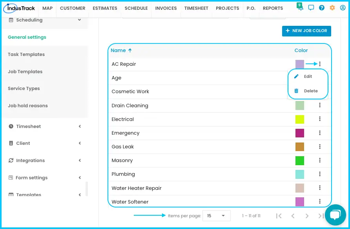Click the sidebar vertical scrollbar
The height and width of the screenshot is (229, 350).
tap(87, 189)
